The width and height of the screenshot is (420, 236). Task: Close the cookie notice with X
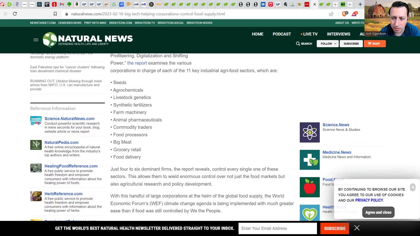(x=413, y=187)
